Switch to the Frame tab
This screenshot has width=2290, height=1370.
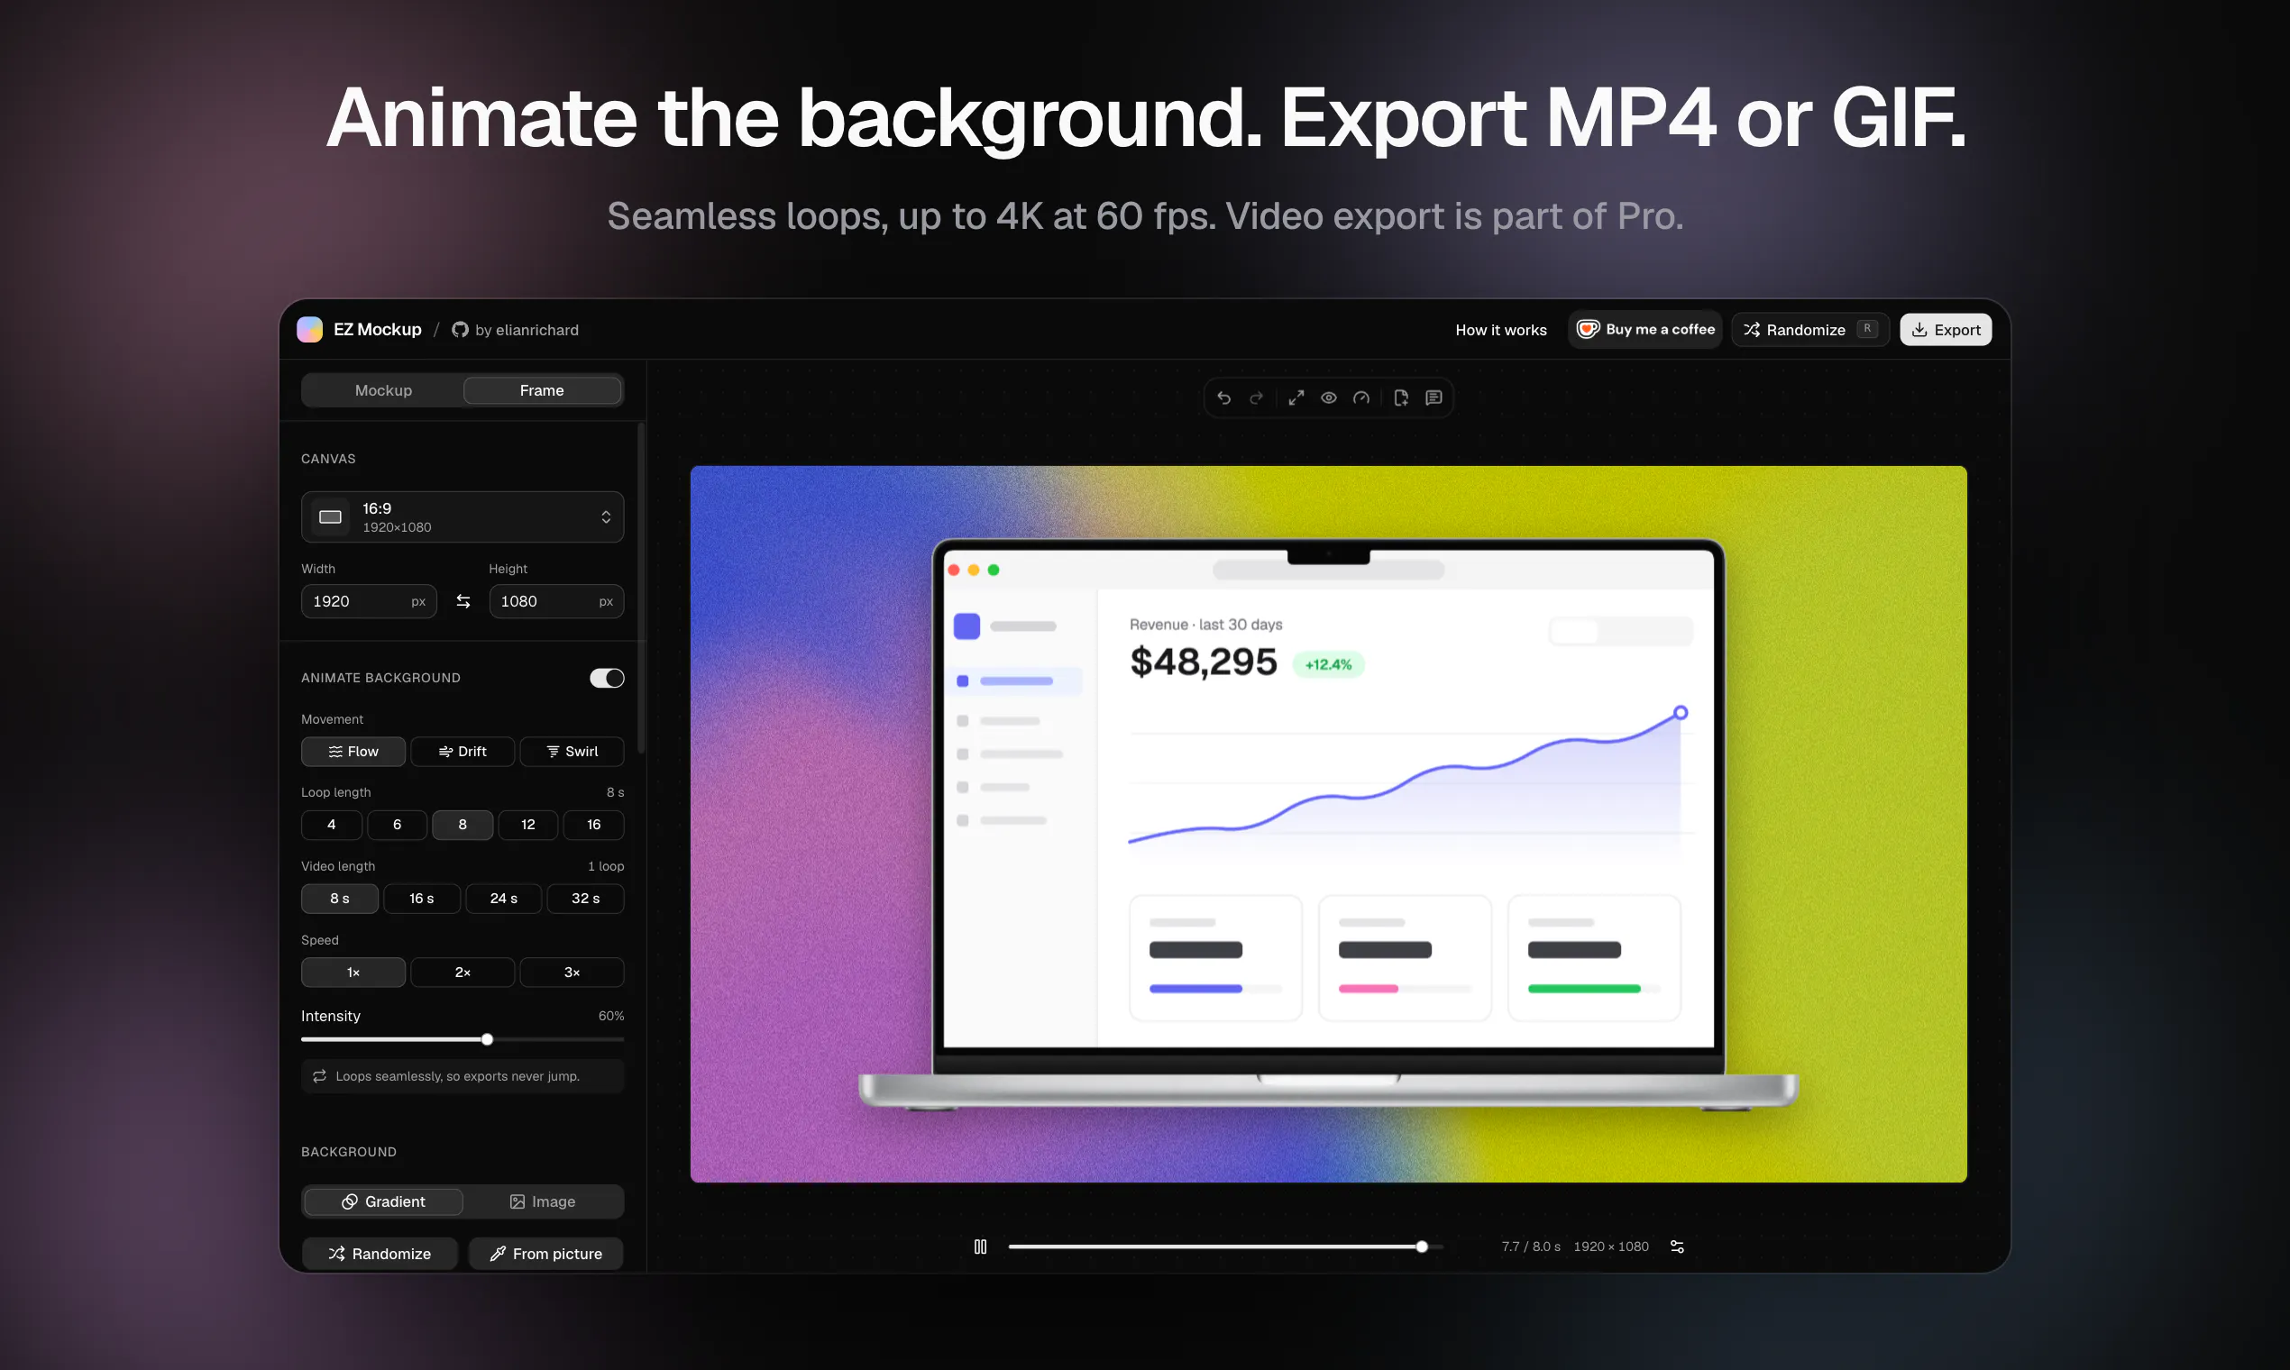pyautogui.click(x=542, y=390)
